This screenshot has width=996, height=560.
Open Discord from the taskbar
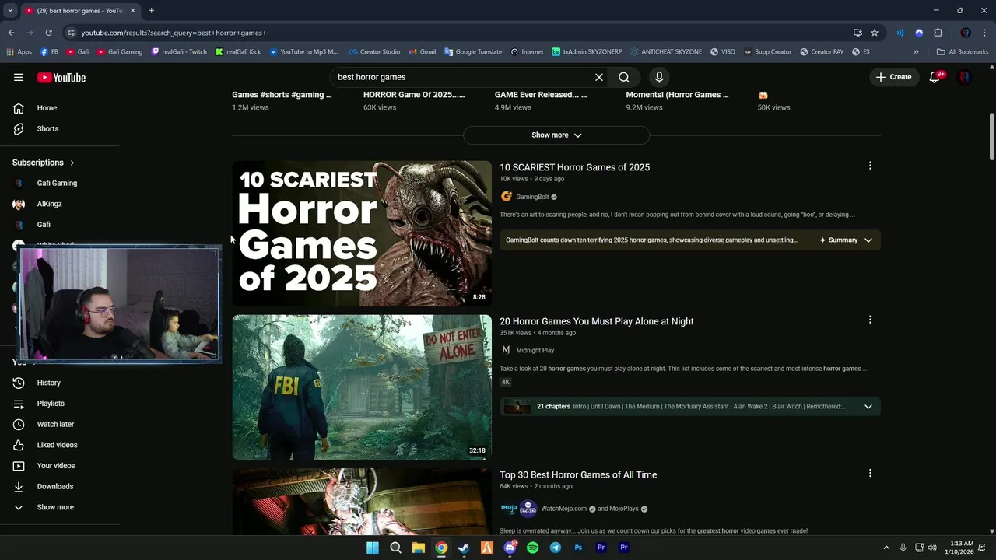(510, 548)
